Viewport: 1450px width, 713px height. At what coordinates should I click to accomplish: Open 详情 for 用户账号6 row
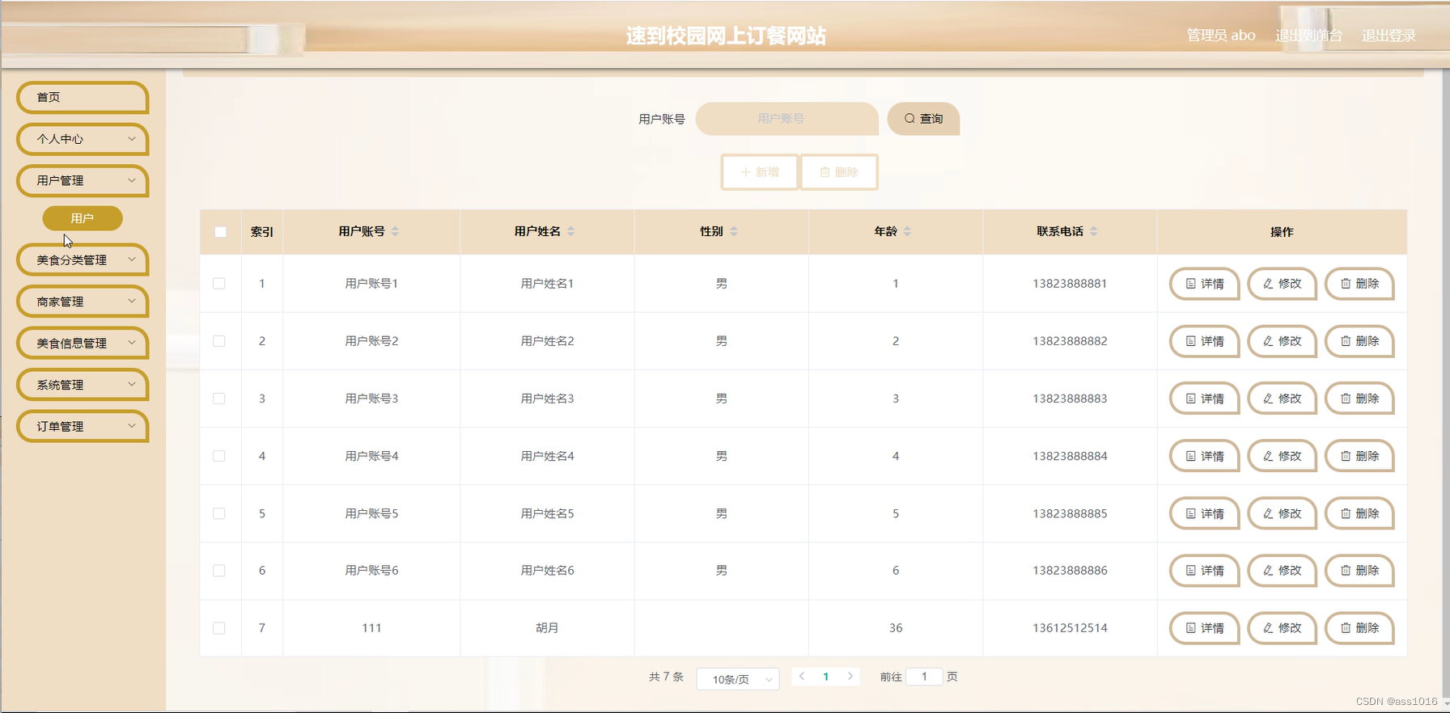(1204, 571)
